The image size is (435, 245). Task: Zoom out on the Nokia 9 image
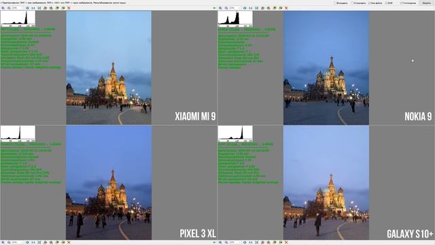click(226, 8)
